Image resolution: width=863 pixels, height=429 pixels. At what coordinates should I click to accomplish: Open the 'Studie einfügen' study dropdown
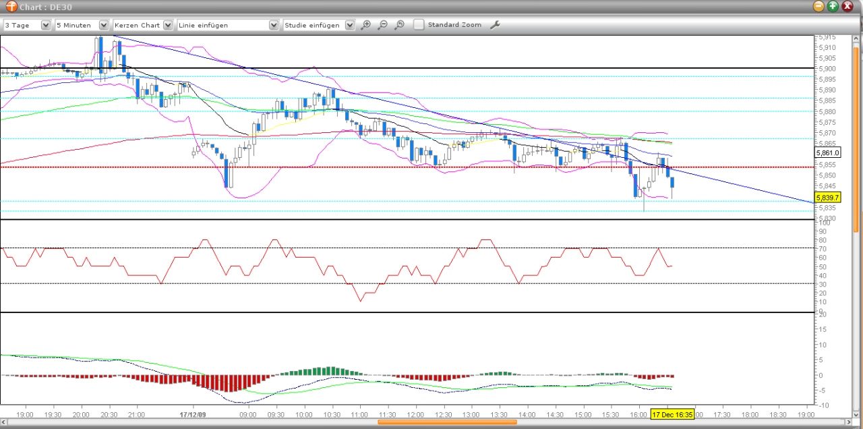pos(349,24)
